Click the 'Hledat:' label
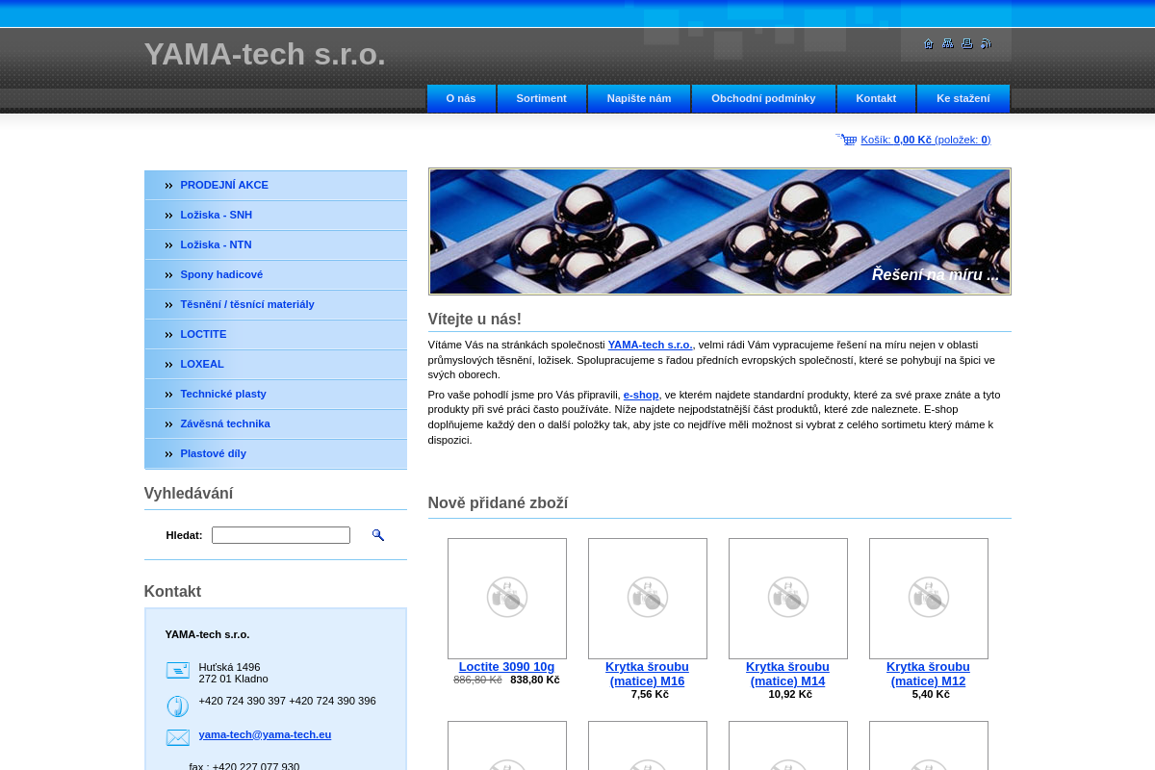The height and width of the screenshot is (770, 1155). coord(184,535)
